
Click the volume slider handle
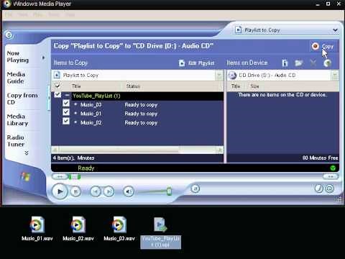[x=169, y=191]
